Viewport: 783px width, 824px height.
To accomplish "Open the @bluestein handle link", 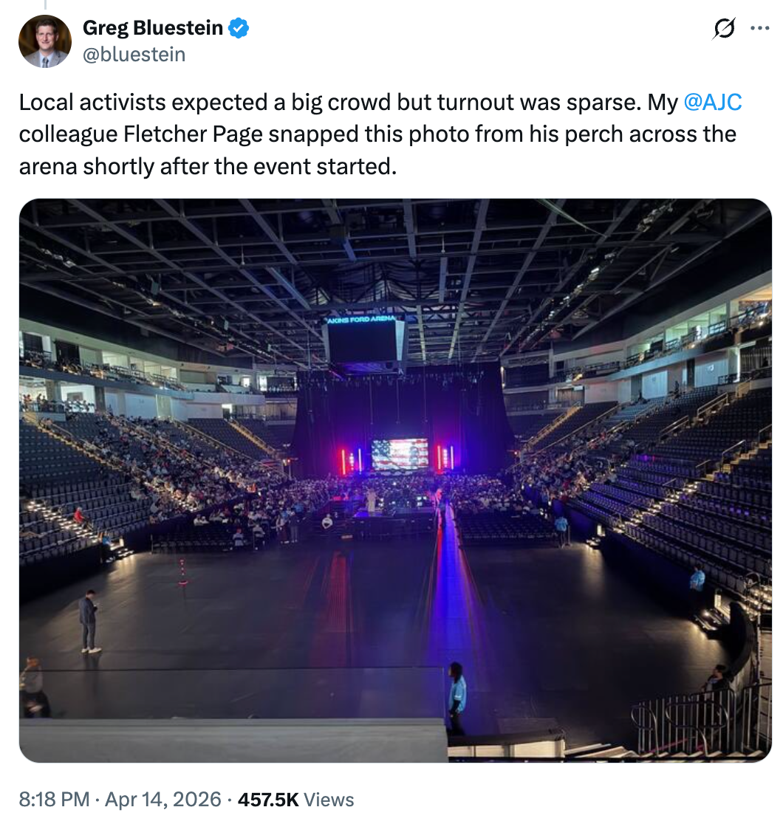I will tap(134, 54).
